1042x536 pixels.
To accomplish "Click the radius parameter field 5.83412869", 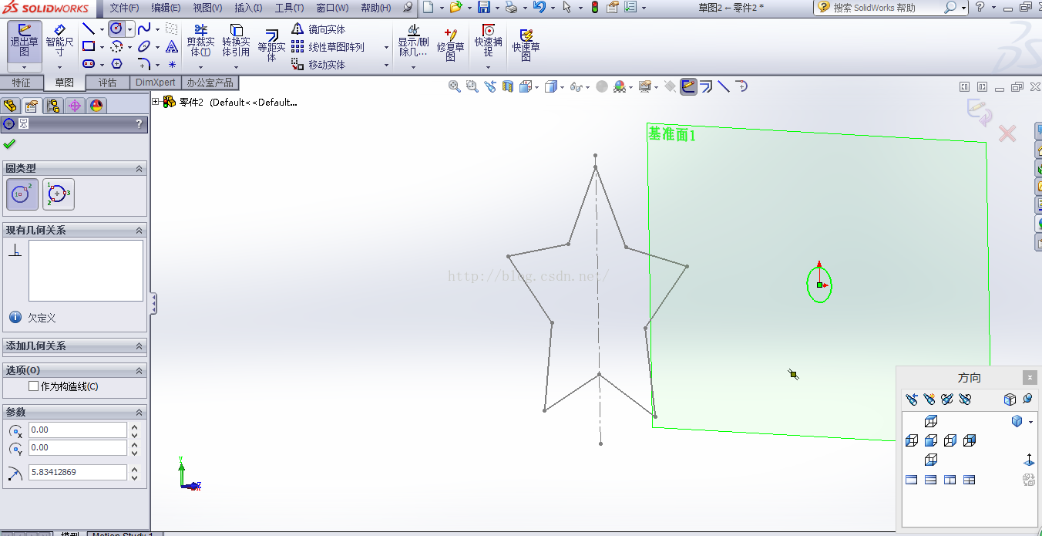I will pyautogui.click(x=78, y=472).
